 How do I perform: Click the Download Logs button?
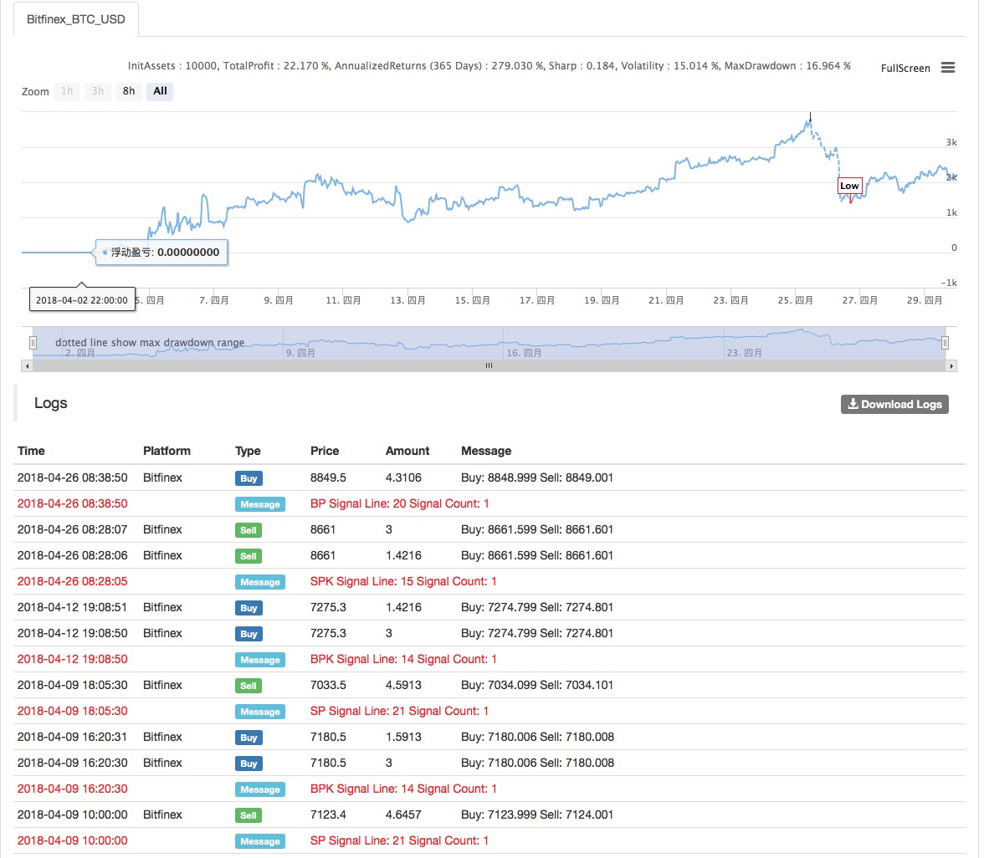pyautogui.click(x=894, y=404)
